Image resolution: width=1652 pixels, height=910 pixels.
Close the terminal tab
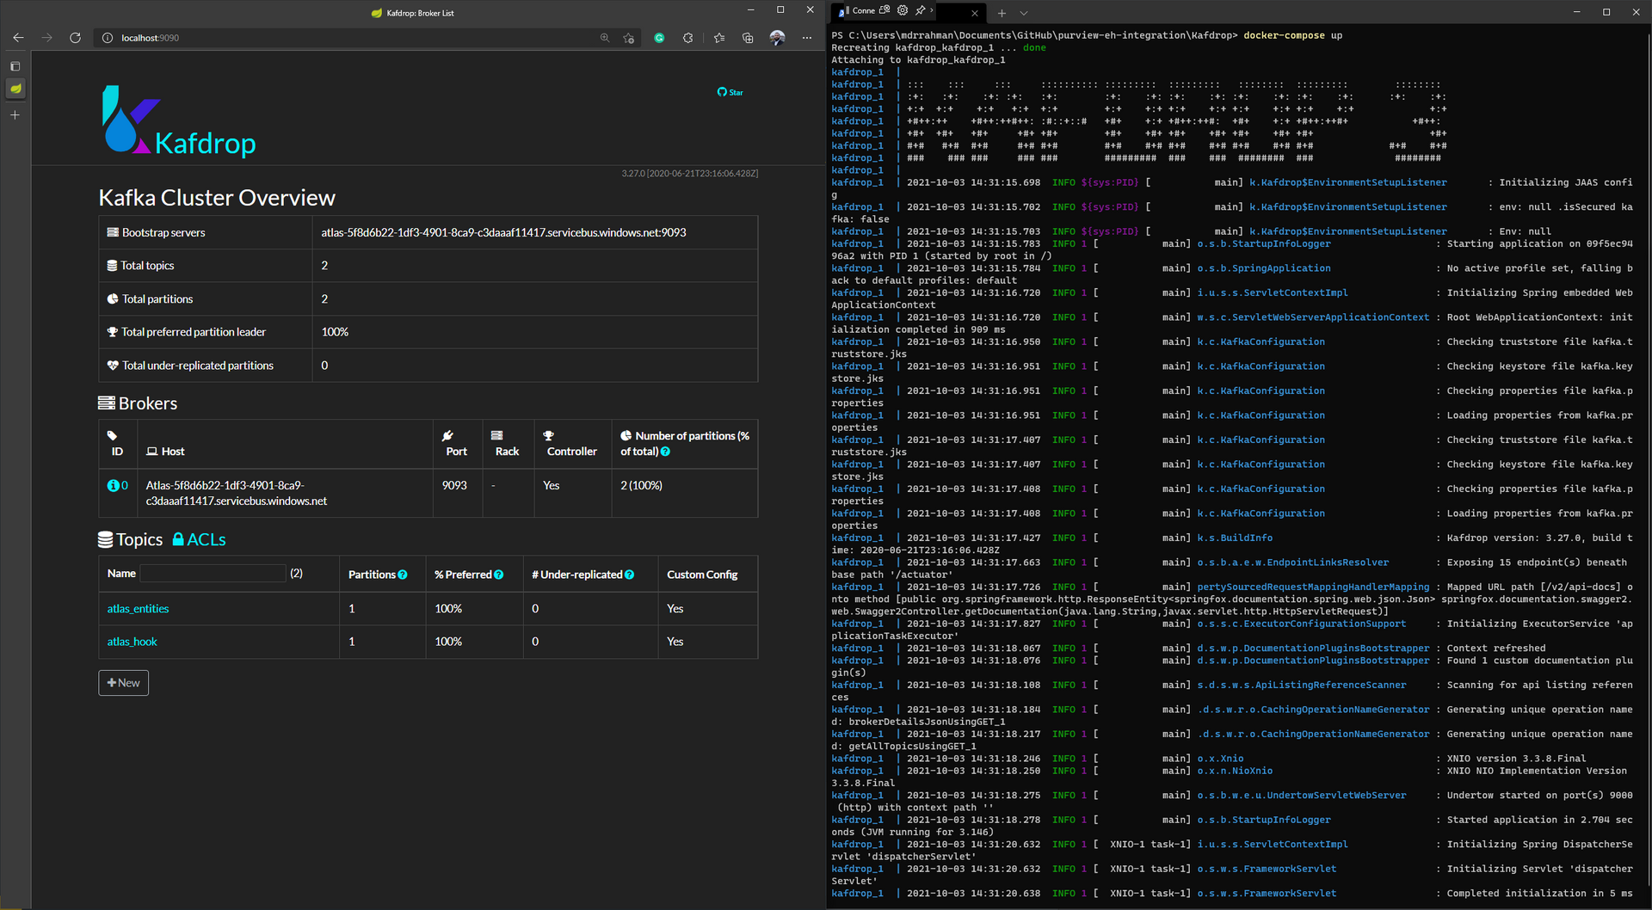974,13
